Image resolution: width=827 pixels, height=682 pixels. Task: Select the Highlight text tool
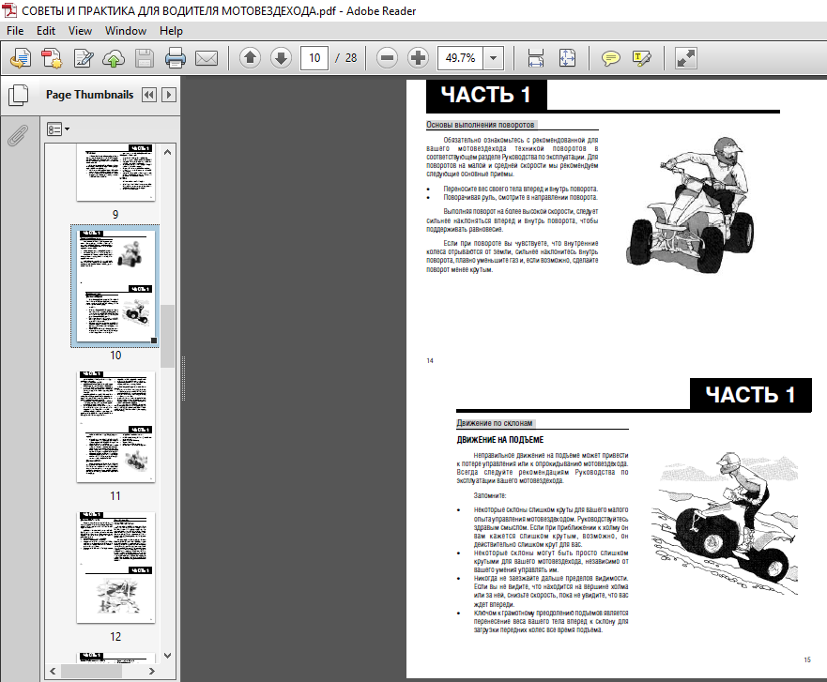pyautogui.click(x=641, y=58)
